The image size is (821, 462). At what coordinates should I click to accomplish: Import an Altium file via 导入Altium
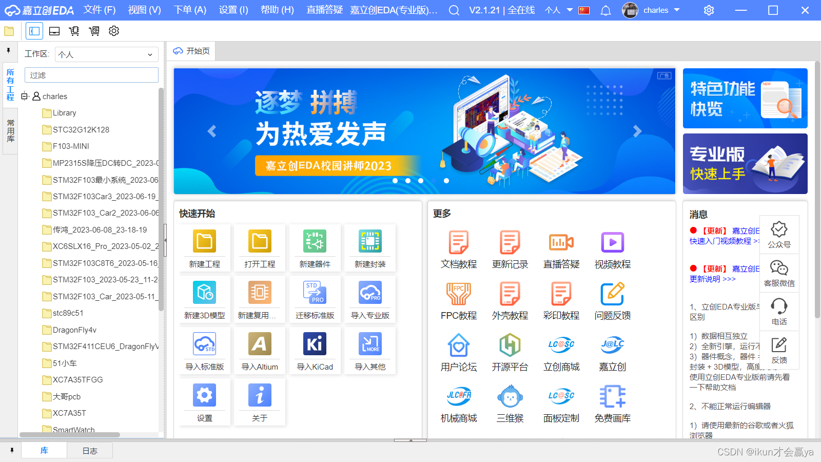[260, 344]
